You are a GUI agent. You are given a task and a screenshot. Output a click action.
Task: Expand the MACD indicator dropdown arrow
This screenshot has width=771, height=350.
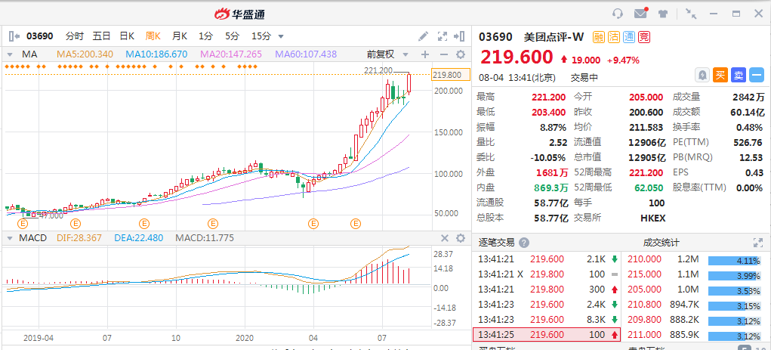pos(9,238)
